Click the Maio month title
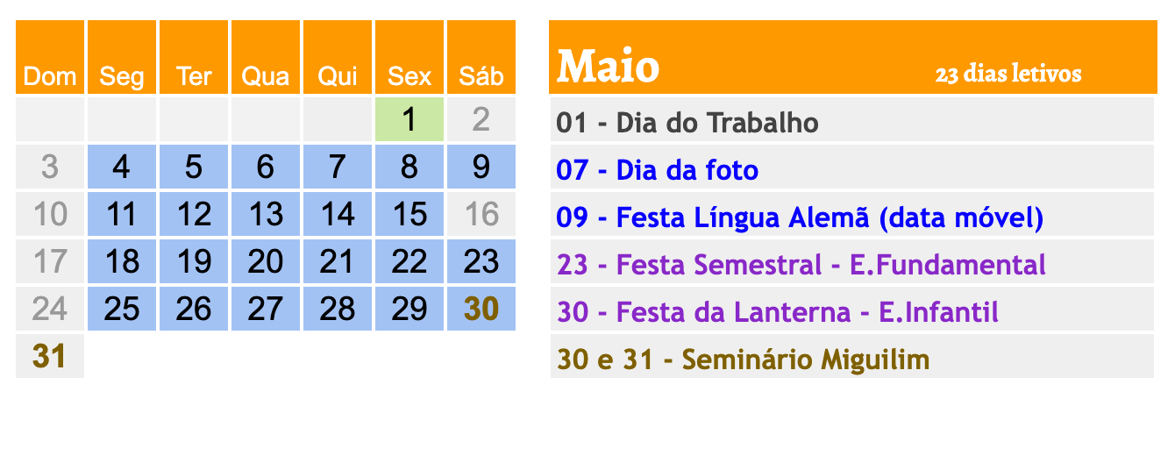Screen dimensions: 1175x463 [x=609, y=67]
